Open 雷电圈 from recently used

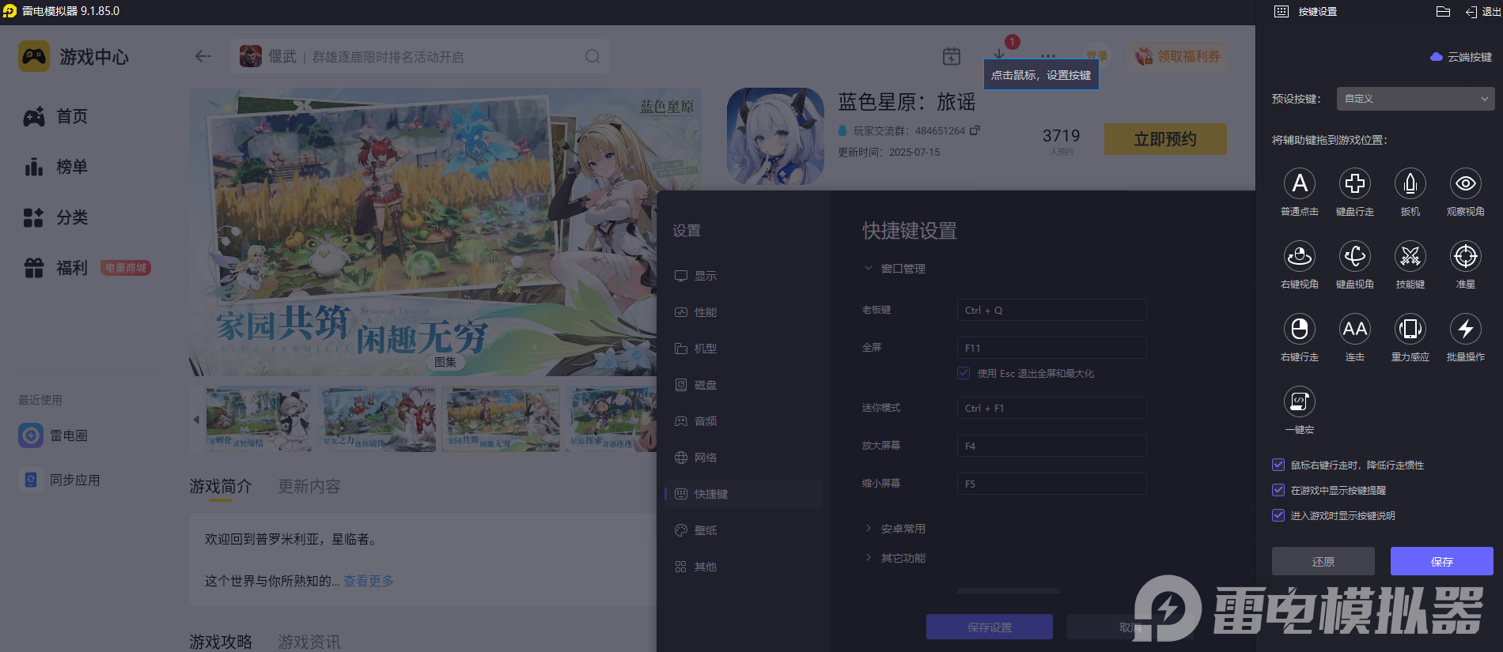pyautogui.click(x=54, y=435)
